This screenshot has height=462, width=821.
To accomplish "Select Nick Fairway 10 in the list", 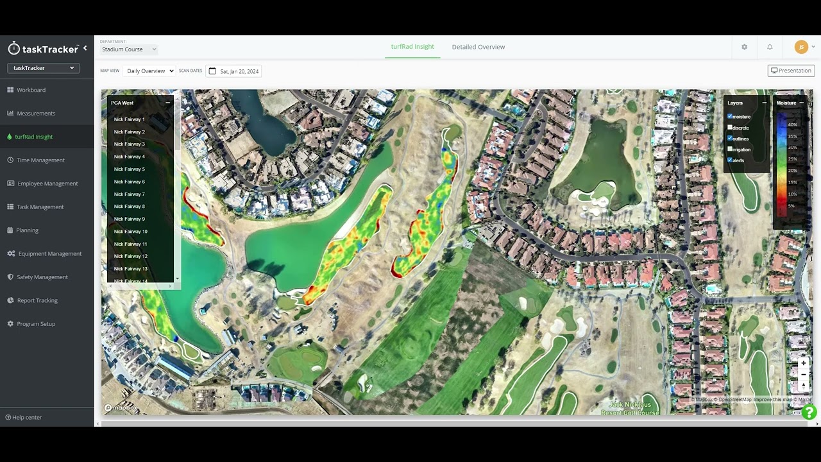I will 130,231.
